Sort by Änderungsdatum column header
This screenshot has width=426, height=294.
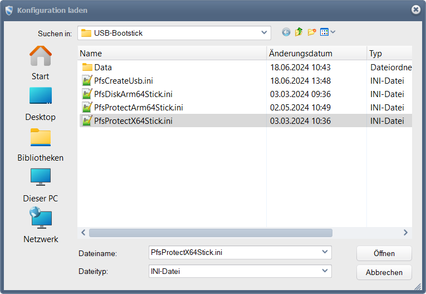(x=315, y=54)
